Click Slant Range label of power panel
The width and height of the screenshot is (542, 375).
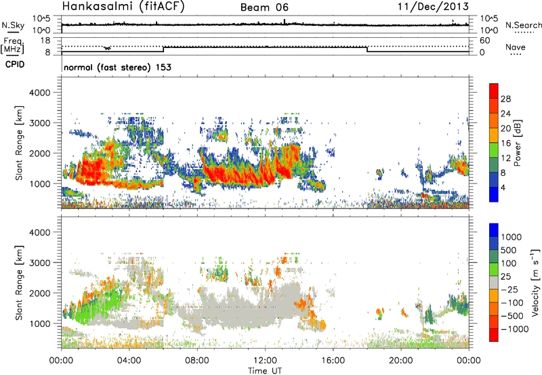[19, 143]
